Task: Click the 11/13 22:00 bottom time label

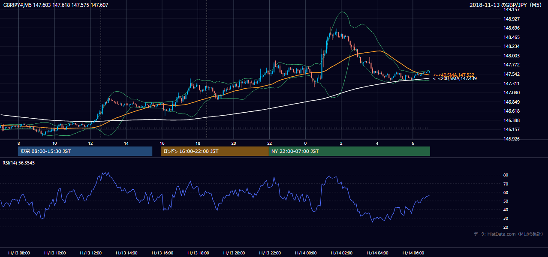Action: coord(270,253)
